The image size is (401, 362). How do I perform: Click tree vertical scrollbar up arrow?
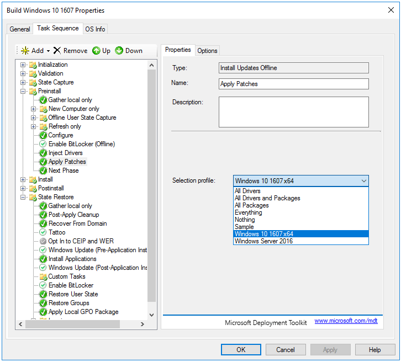point(152,66)
